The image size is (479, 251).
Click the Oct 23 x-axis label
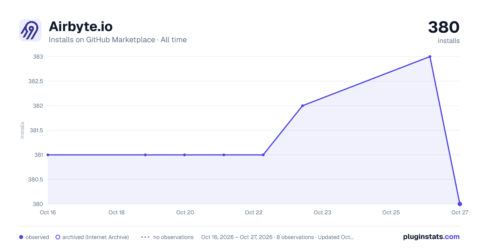pyautogui.click(x=323, y=212)
